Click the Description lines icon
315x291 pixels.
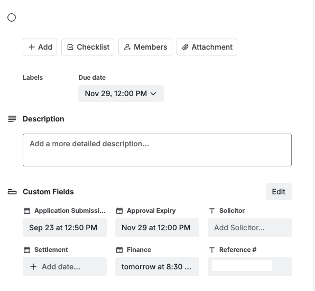[x=12, y=119]
